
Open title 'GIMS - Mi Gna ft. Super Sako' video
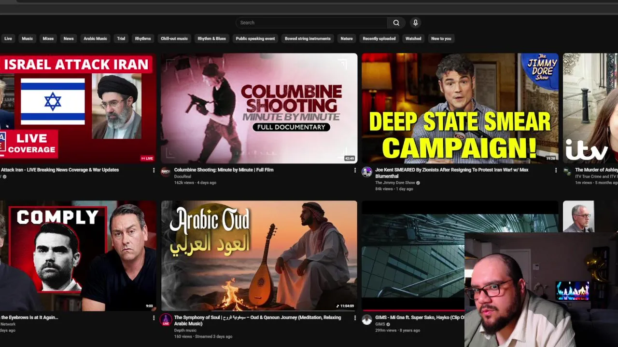pyautogui.click(x=420, y=318)
